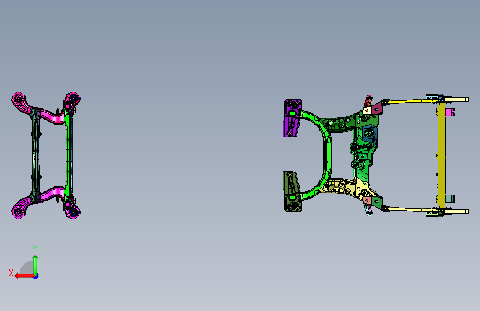The height and width of the screenshot is (311, 480).
Task: Pick the dark teal mount in the green subframe
Action: (369, 134)
